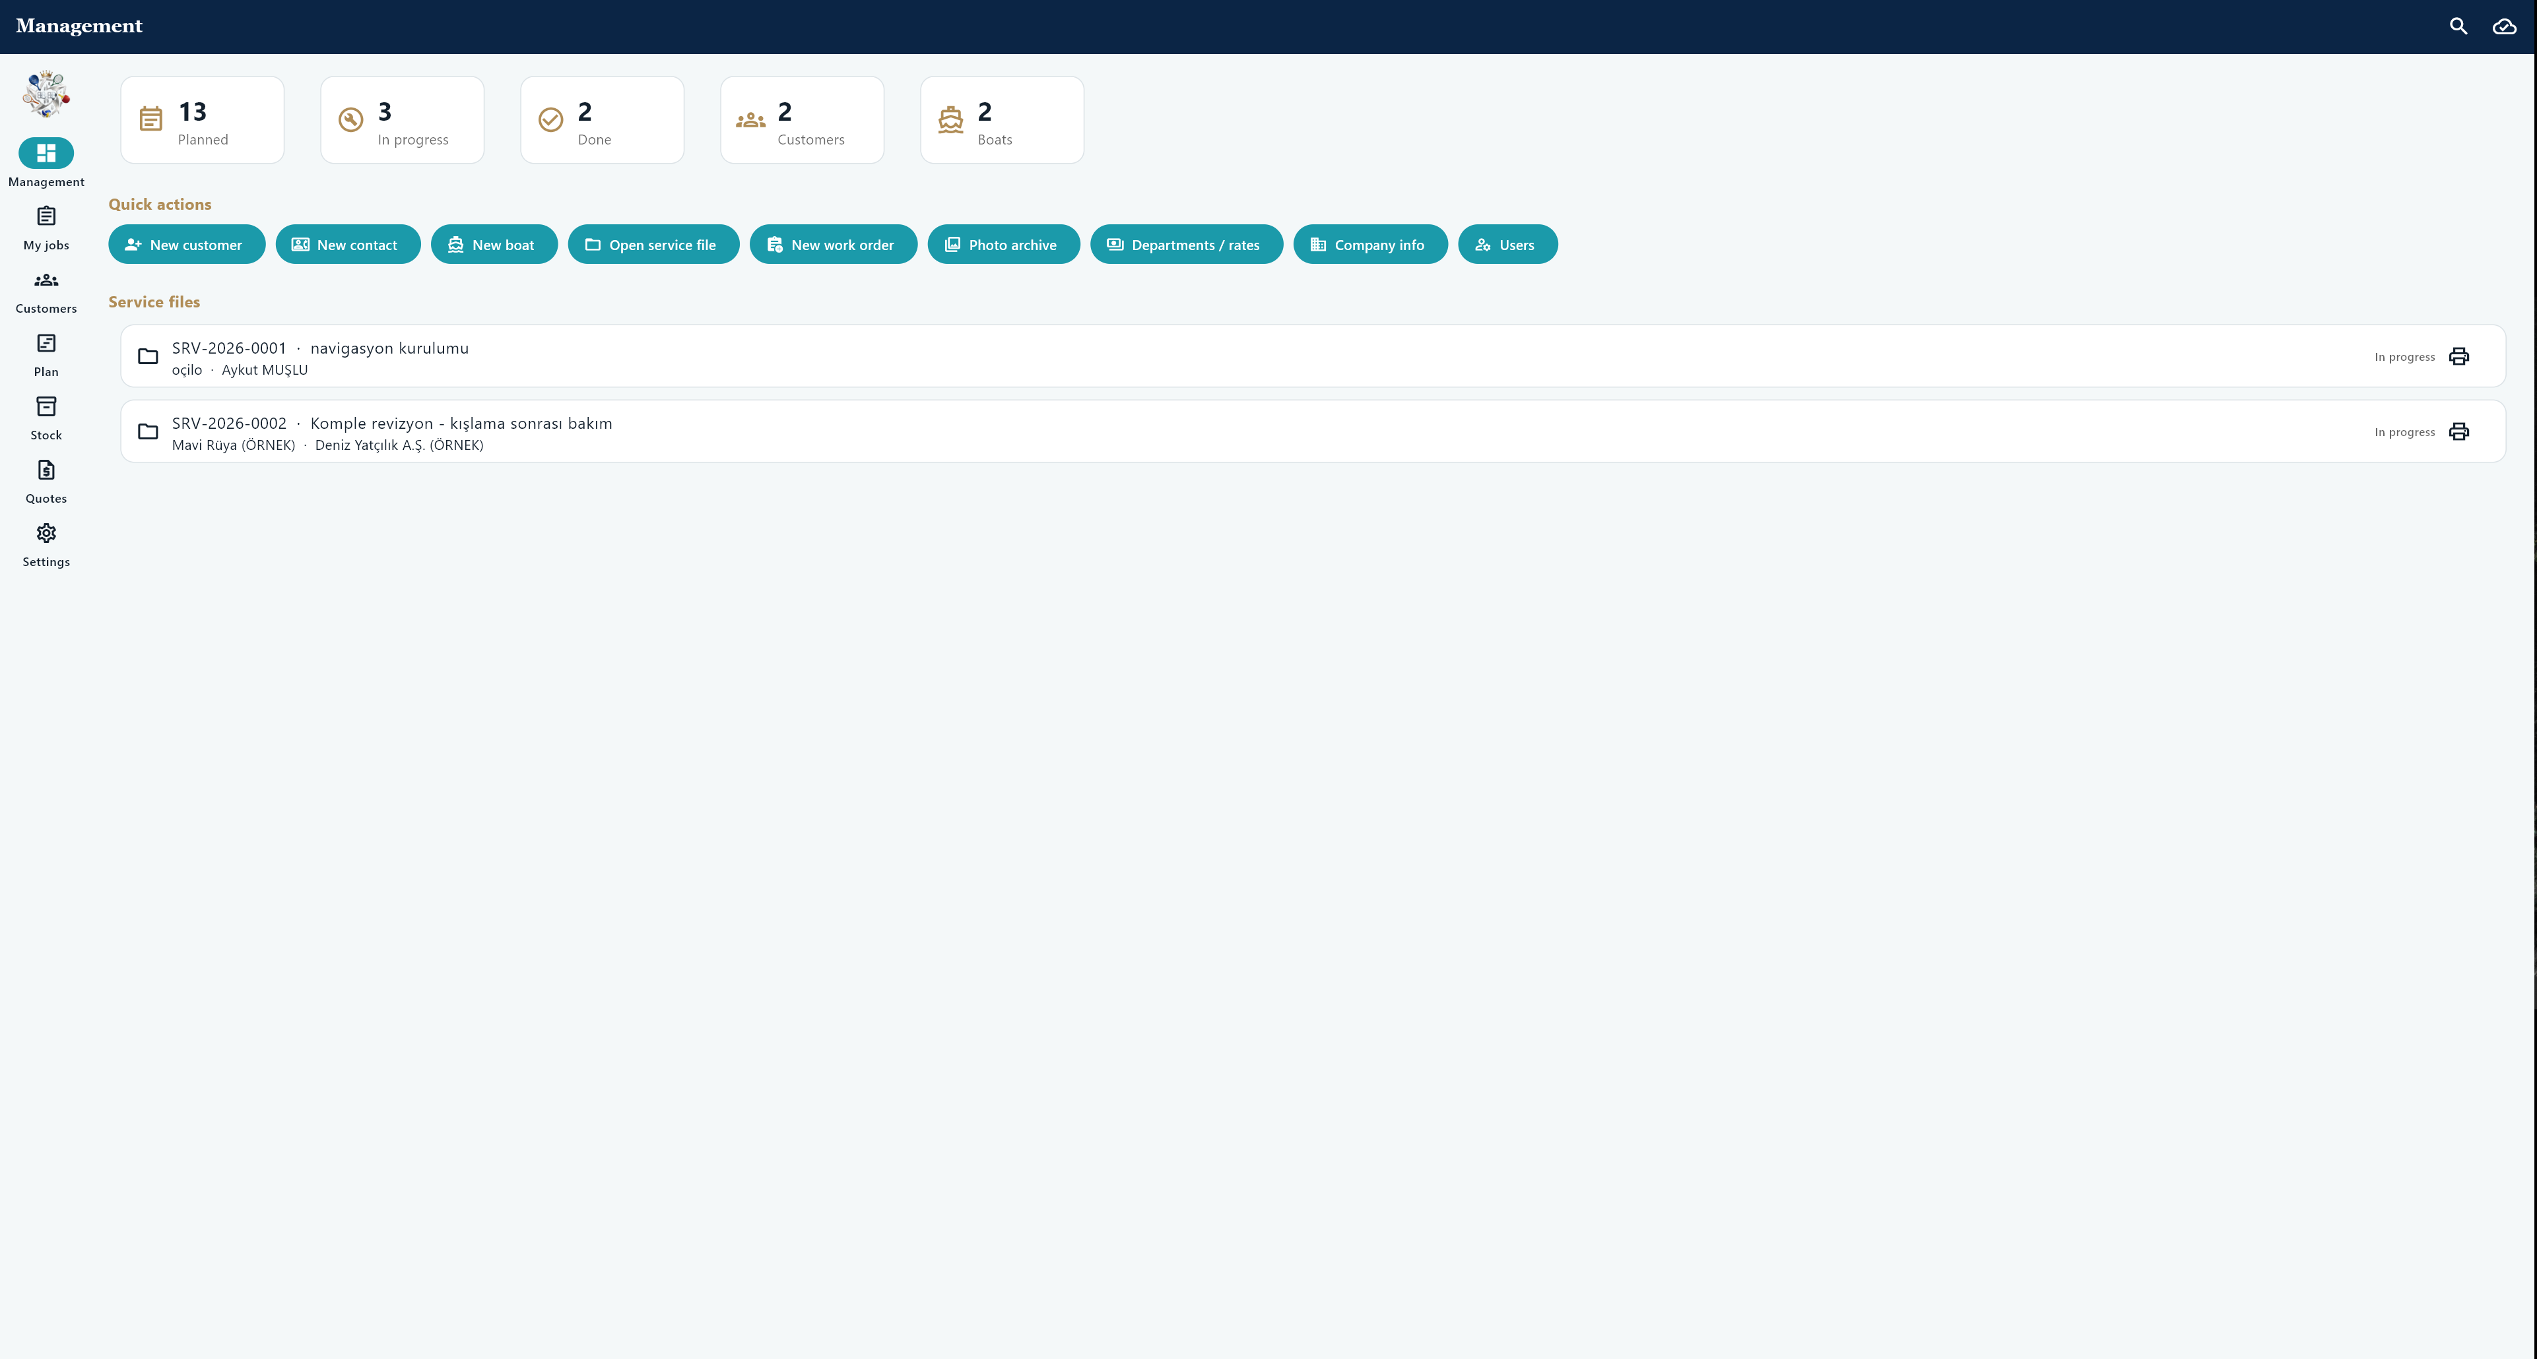Open the 13 Planned stat card
This screenshot has width=2537, height=1359.
point(202,120)
